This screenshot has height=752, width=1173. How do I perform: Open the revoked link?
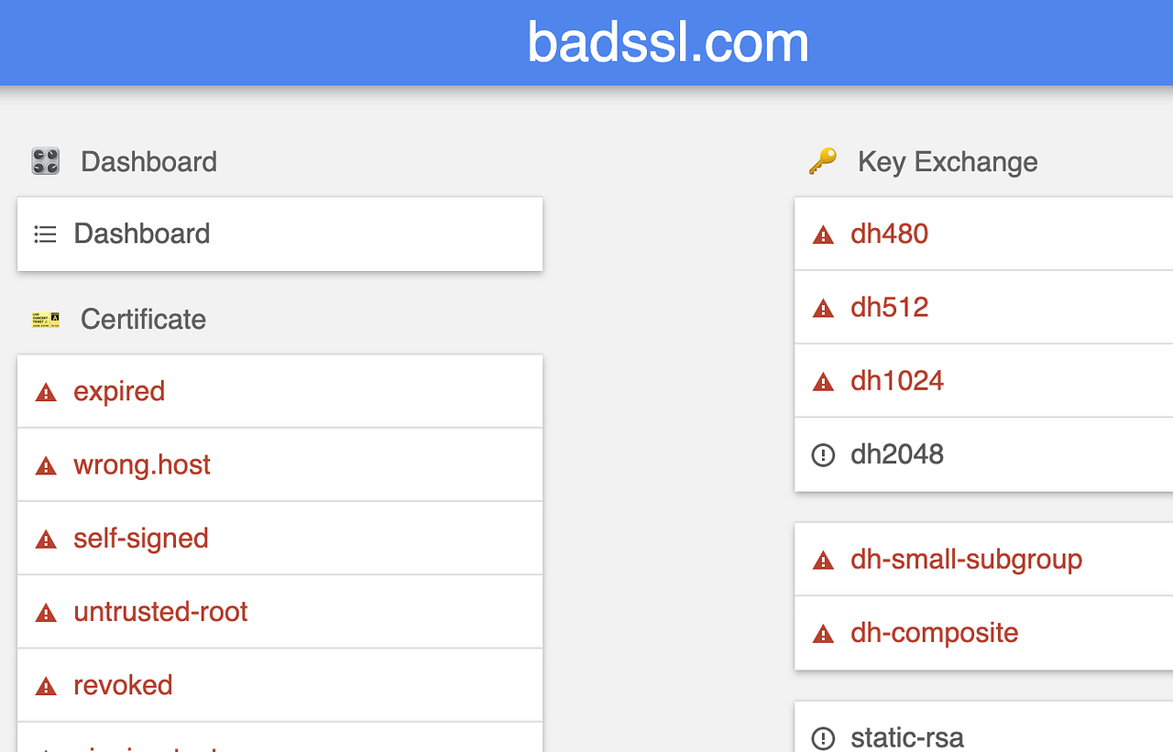pyautogui.click(x=280, y=685)
